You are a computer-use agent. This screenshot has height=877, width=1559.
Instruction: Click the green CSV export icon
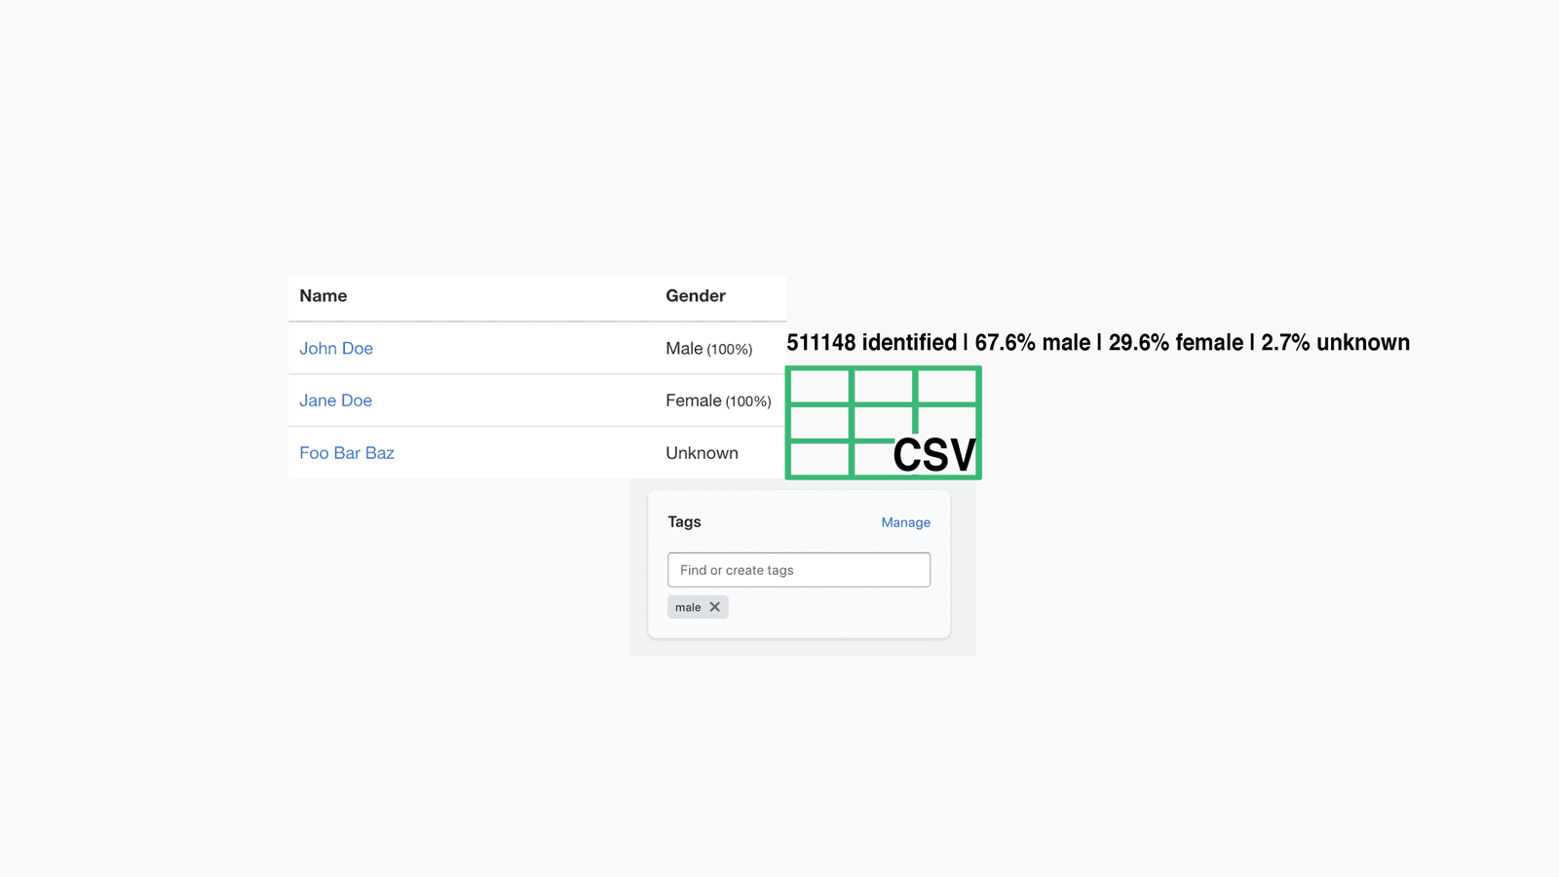[882, 423]
